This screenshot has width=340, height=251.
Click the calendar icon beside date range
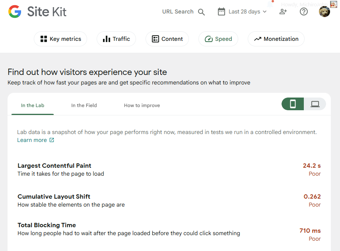pyautogui.click(x=221, y=12)
